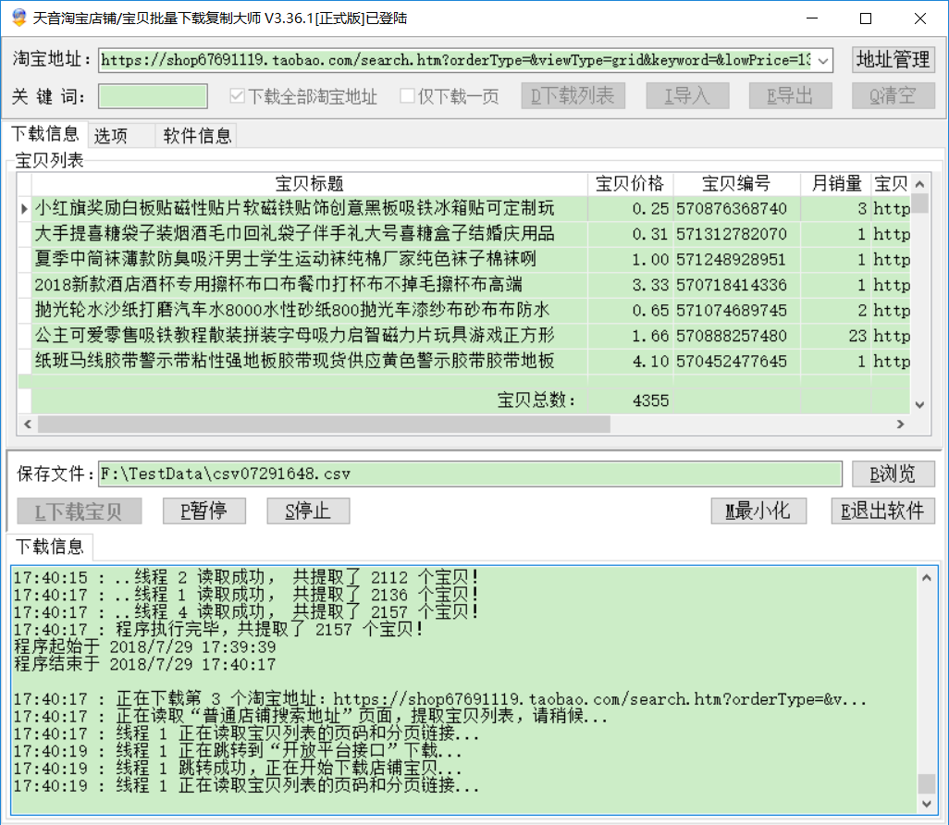Toggle 下载全部淘宝地址 checkbox
The width and height of the screenshot is (949, 825).
coord(238,96)
